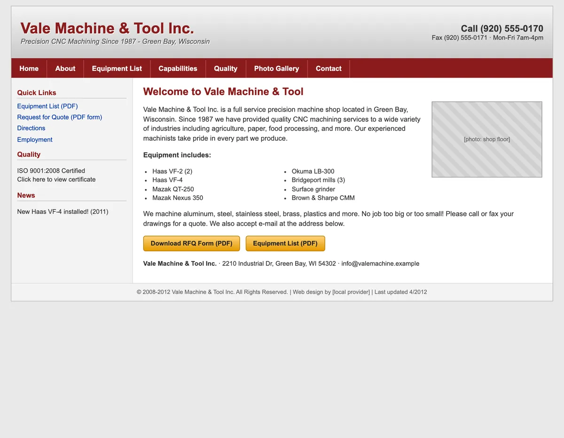Image resolution: width=564 pixels, height=438 pixels.
Task: Click the 'Brown & Sharpe CMM' list item
Action: click(323, 198)
